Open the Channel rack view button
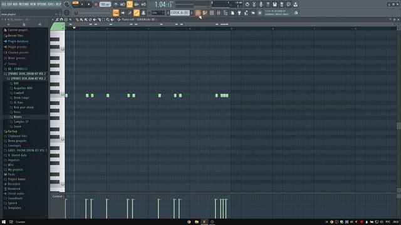 click(x=212, y=12)
